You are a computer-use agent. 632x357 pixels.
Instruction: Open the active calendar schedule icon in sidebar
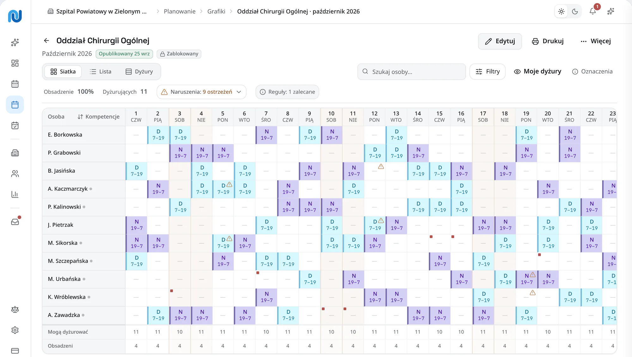pyautogui.click(x=15, y=105)
